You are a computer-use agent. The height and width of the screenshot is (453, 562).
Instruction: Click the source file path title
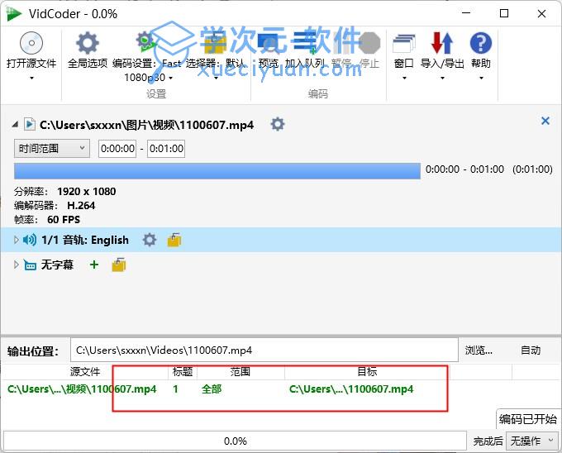click(146, 125)
